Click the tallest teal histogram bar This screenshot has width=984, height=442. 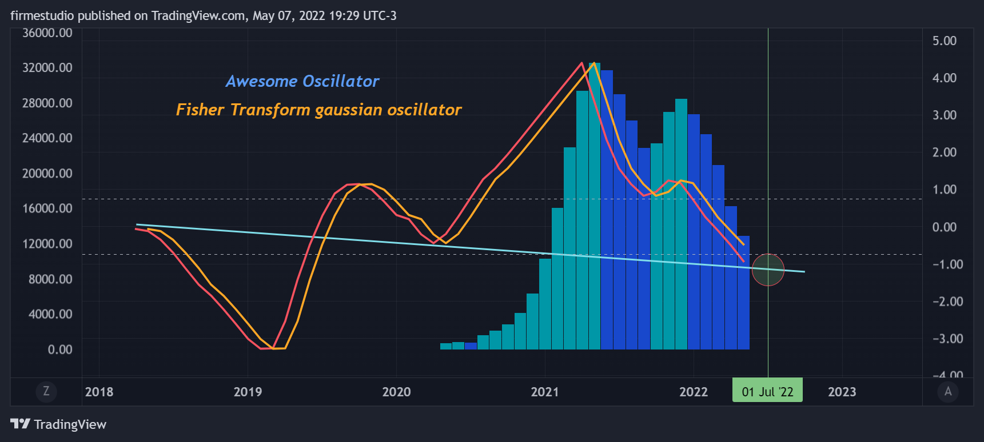(x=595, y=206)
